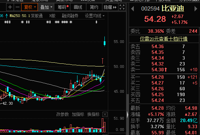Open the 叠加 overlay dropdown
This screenshot has height=135, width=200.
click(x=46, y=7)
